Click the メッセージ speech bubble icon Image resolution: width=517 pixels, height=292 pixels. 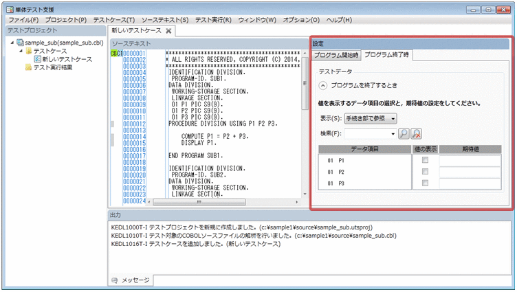pyautogui.click(x=114, y=280)
